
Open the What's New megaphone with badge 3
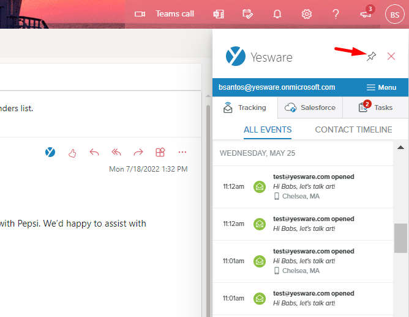coord(366,13)
